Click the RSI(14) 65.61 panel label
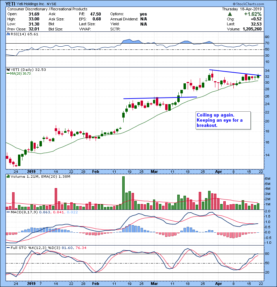Image resolution: width=277 pixels, height=287 pixels. pos(24,34)
